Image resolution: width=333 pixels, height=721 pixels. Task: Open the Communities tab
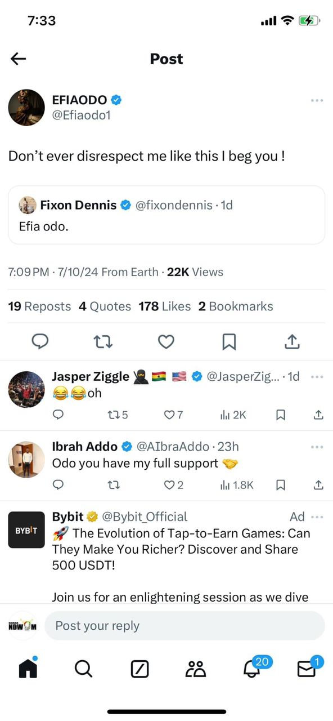[195, 669]
